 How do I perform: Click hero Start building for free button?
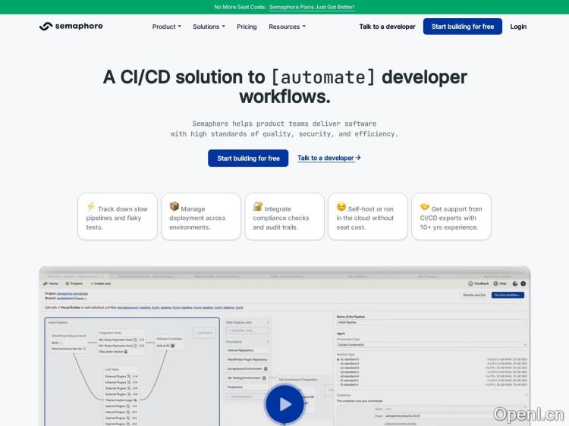(x=248, y=158)
